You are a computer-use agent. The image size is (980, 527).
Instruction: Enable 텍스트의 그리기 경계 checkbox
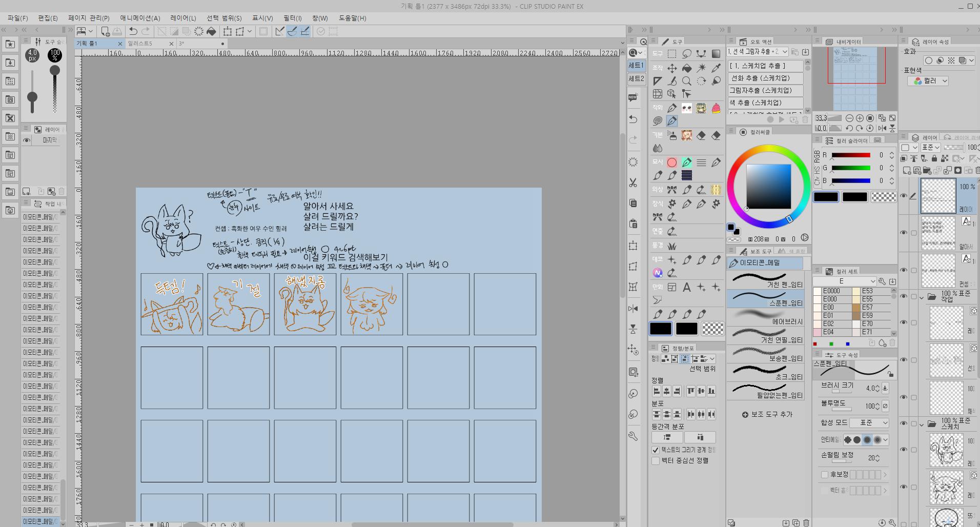[656, 450]
